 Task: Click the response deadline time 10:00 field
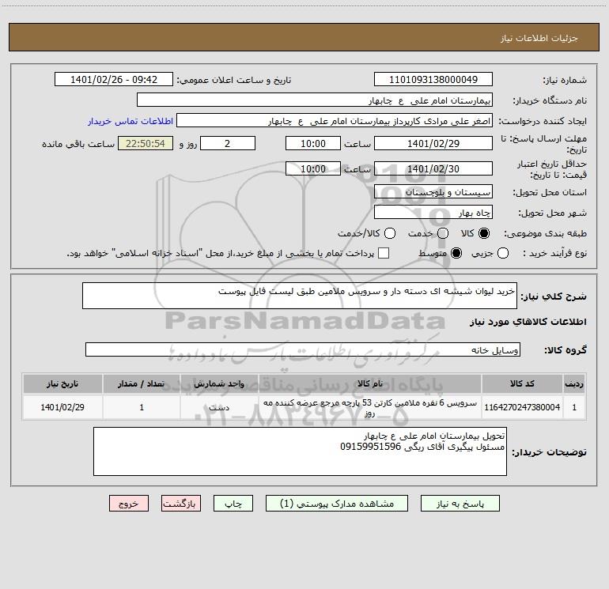pos(313,143)
